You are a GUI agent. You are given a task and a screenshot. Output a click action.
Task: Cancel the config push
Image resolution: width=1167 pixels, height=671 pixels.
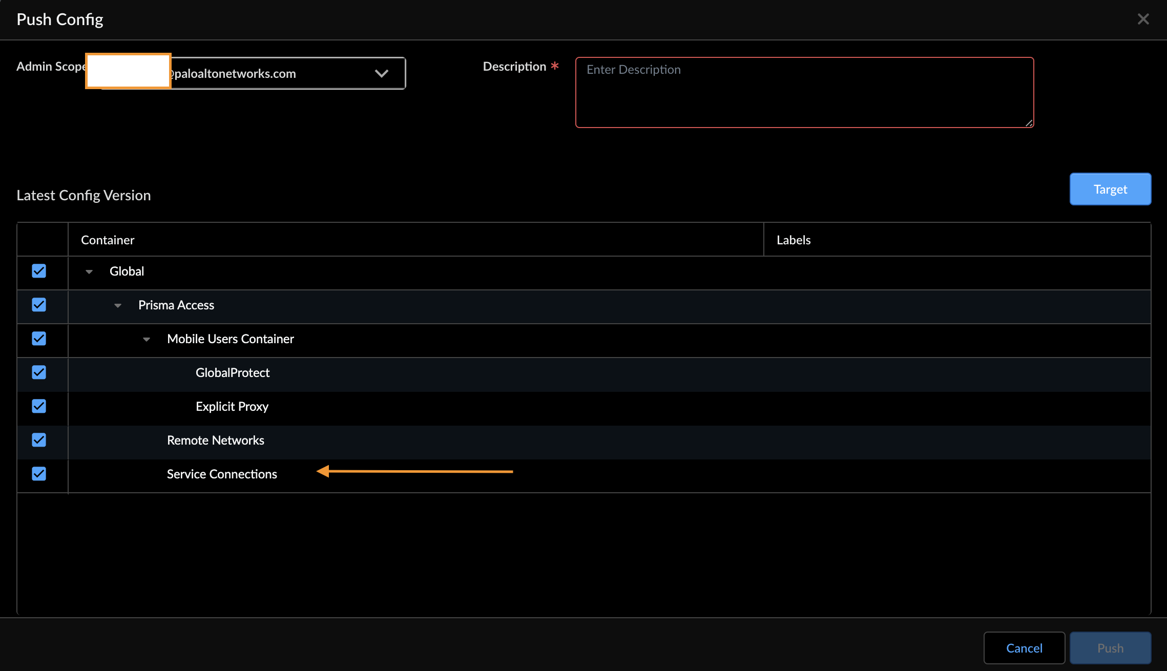[x=1024, y=648]
